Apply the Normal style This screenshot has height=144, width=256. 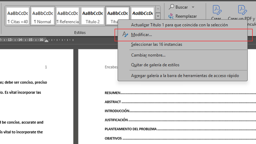(x=43, y=16)
